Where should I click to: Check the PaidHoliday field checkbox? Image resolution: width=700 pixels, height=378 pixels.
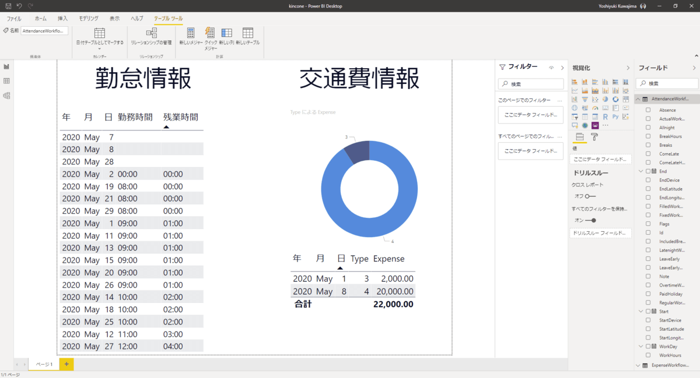648,294
